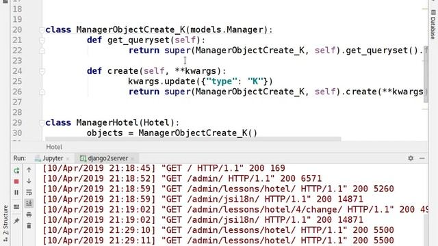Jump down the stack trace arrow
The width and height of the screenshot is (438, 246).
click(29, 181)
